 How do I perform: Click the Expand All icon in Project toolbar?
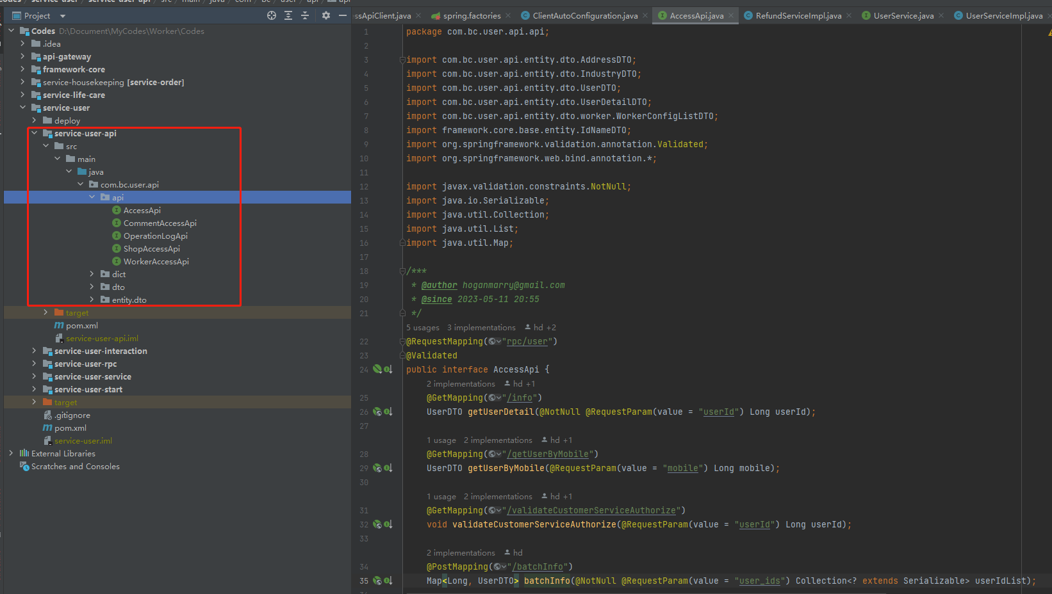pyautogui.click(x=288, y=15)
